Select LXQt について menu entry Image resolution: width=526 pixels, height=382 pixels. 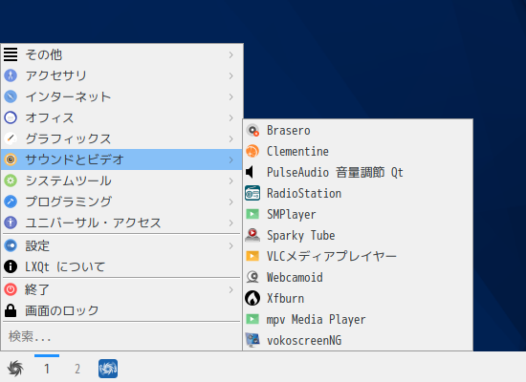121,266
